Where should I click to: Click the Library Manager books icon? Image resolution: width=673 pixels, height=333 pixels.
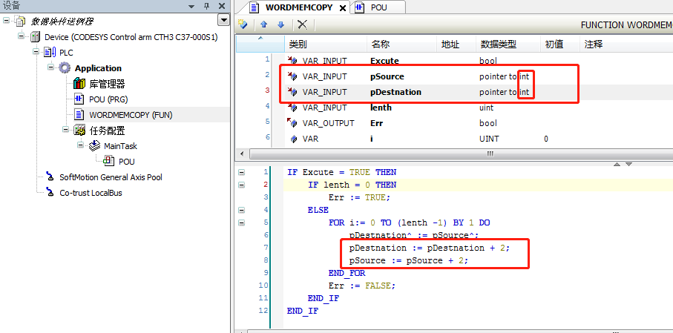tap(79, 84)
